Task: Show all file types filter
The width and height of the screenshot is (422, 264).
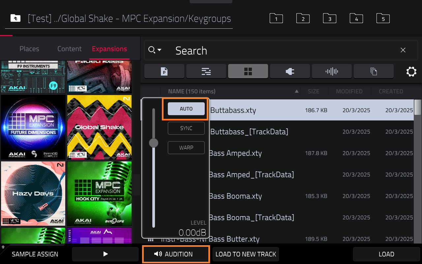Action: (x=374, y=71)
